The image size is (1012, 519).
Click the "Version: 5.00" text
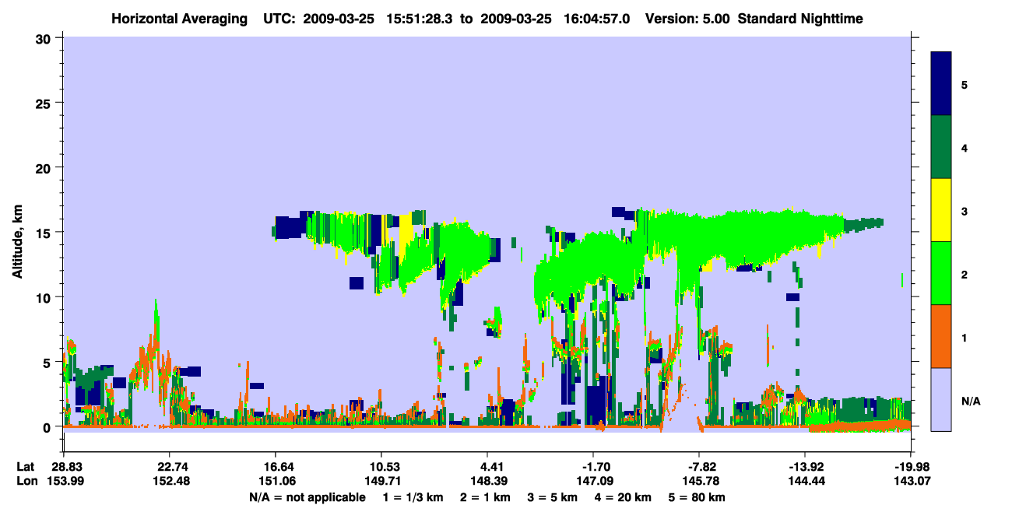[689, 18]
